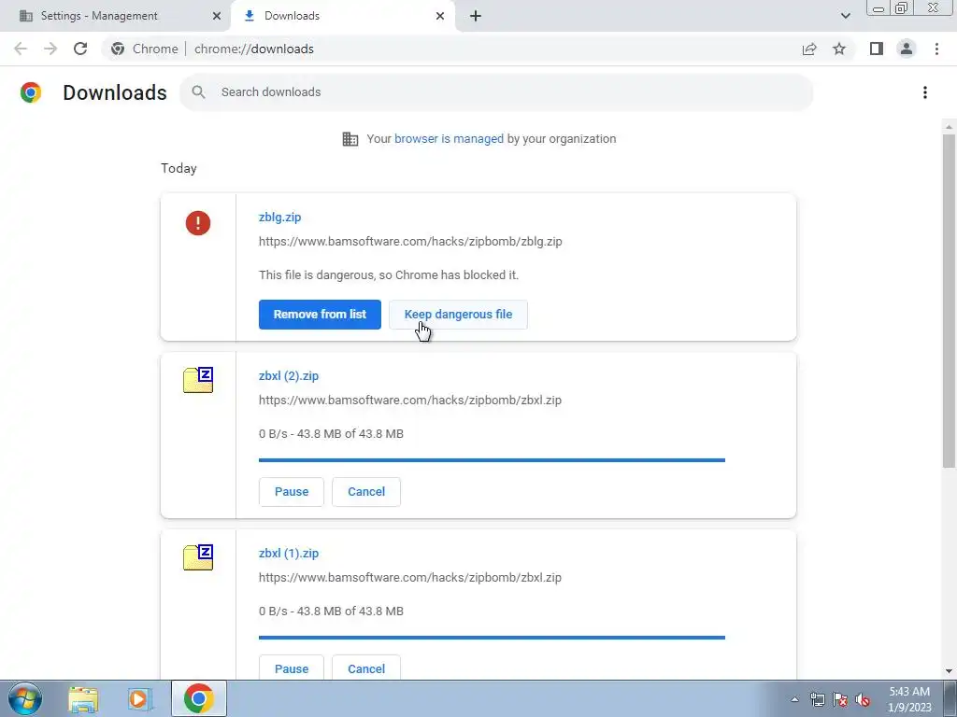The height and width of the screenshot is (717, 957).
Task: Click the share page icon in address bar
Action: click(x=809, y=49)
